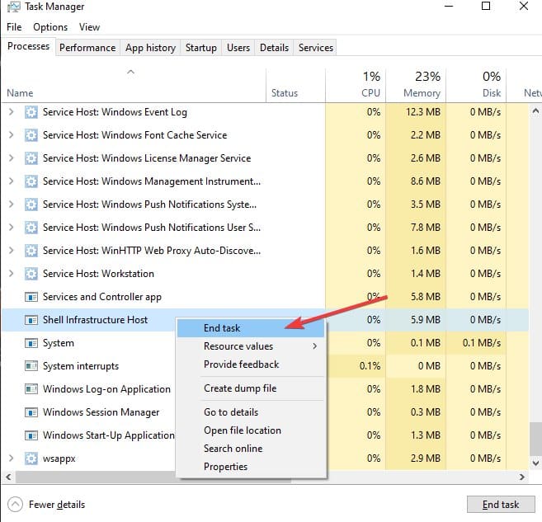
Task: Open the Options menu
Action: point(50,27)
